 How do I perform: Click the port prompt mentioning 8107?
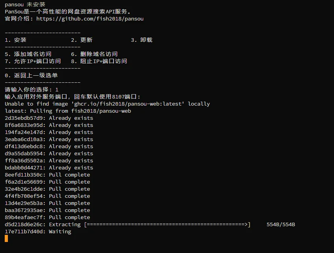click(x=73, y=97)
